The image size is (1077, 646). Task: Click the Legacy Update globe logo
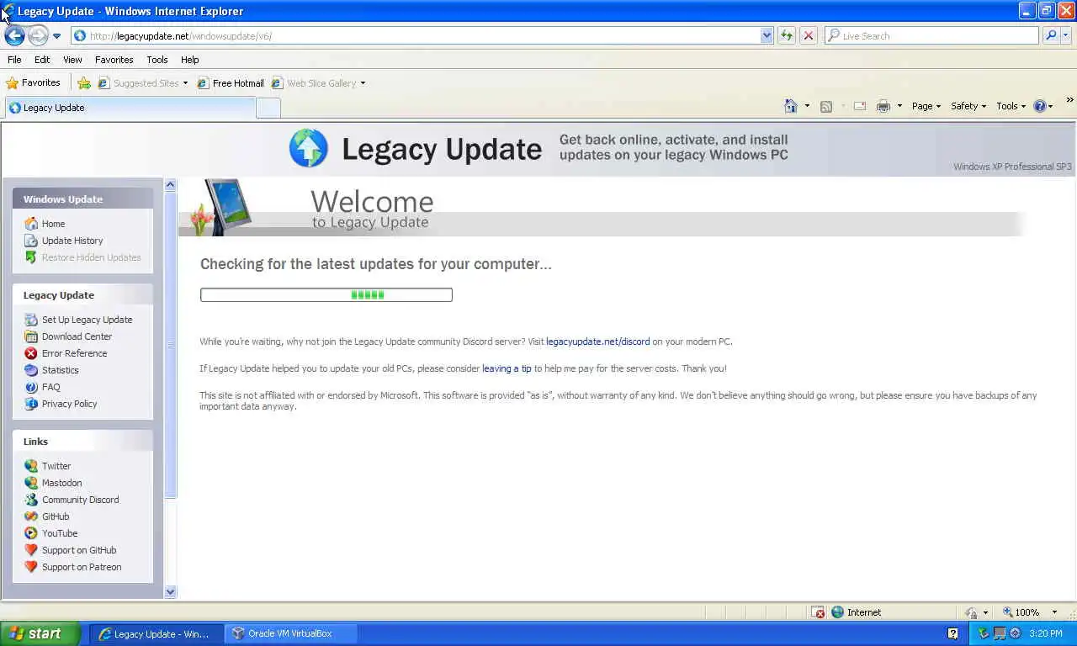308,148
